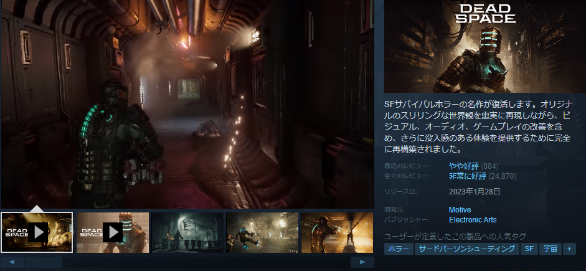Screen dimensions: 586x271
Task: Open the Electronic Arts publisher link
Action: 473,220
